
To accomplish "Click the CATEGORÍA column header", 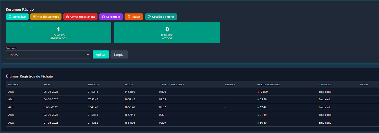I will 326,85.
